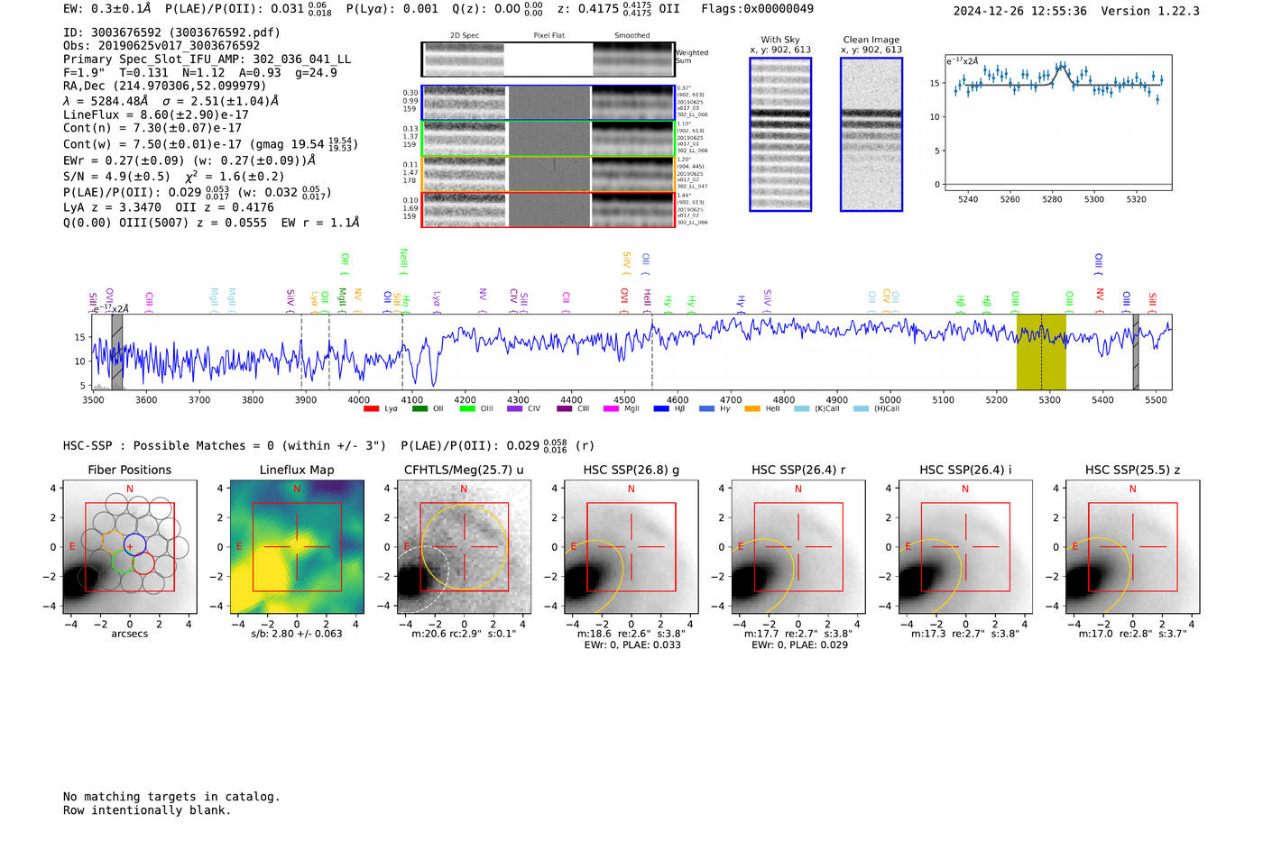The image size is (1263, 859).
Task: Open the HSC SSP(26.4) i image
Action: [965, 547]
